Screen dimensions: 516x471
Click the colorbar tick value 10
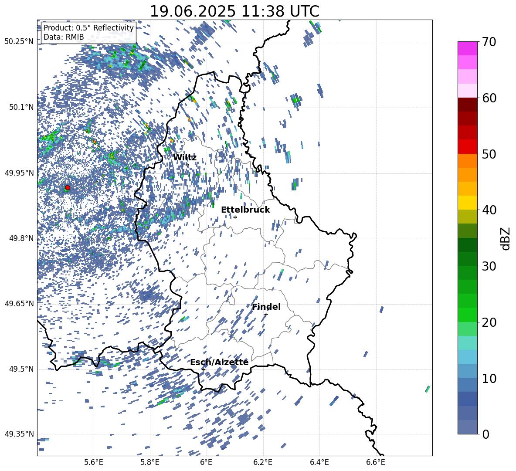point(489,378)
